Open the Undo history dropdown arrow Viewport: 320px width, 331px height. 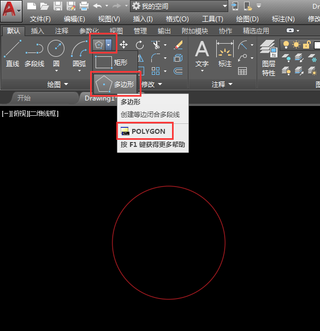[107, 6]
